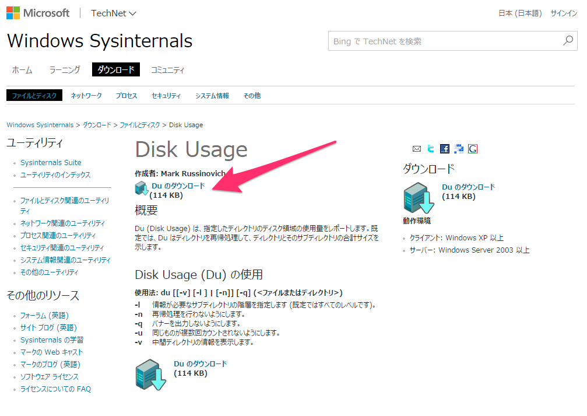Open the ネットワーク sub-tab

click(86, 96)
